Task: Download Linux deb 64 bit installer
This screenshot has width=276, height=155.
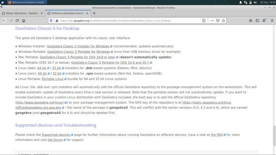Action: click(x=42, y=68)
